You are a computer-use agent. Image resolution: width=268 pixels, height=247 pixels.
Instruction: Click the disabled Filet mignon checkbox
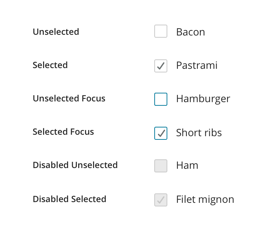tap(161, 200)
